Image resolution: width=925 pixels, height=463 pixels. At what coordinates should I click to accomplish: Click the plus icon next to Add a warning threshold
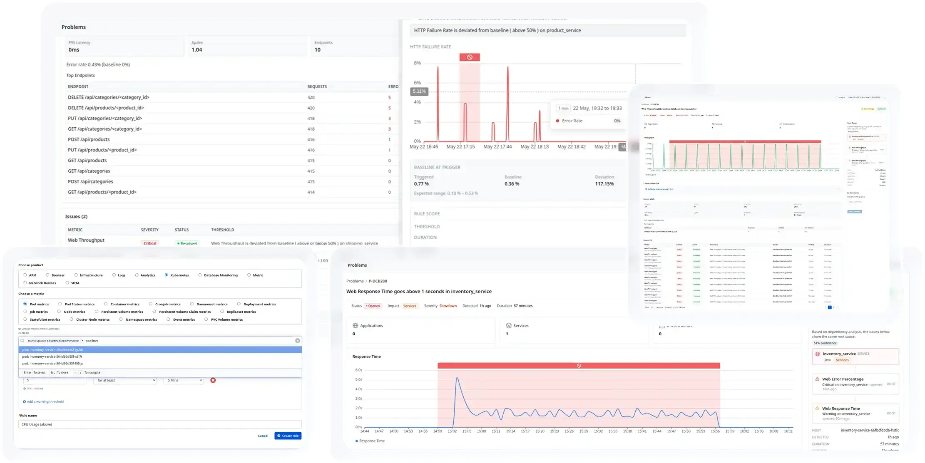(24, 402)
